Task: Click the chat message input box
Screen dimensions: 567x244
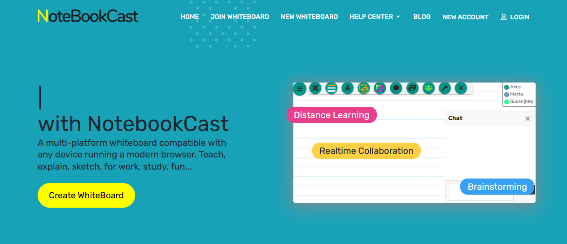Action: pyautogui.click(x=480, y=192)
